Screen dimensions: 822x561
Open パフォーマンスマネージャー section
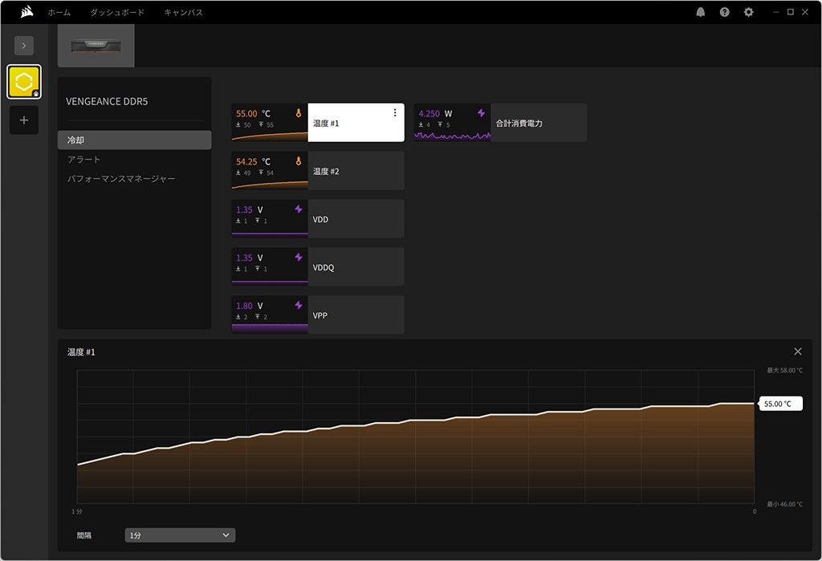(121, 179)
